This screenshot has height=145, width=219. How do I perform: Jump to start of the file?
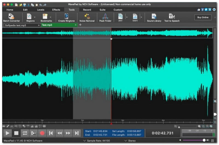(51, 133)
